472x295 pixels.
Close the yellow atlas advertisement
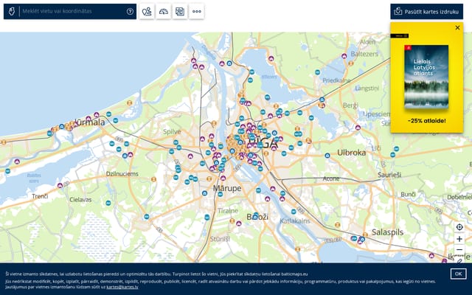tap(457, 28)
